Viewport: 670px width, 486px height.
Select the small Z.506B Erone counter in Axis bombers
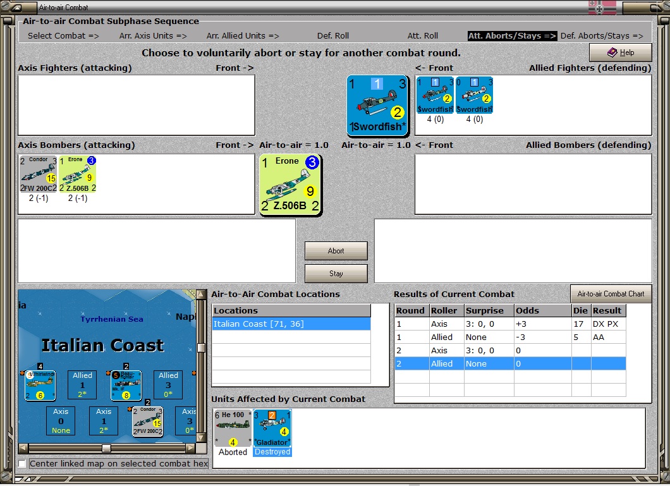(78, 174)
